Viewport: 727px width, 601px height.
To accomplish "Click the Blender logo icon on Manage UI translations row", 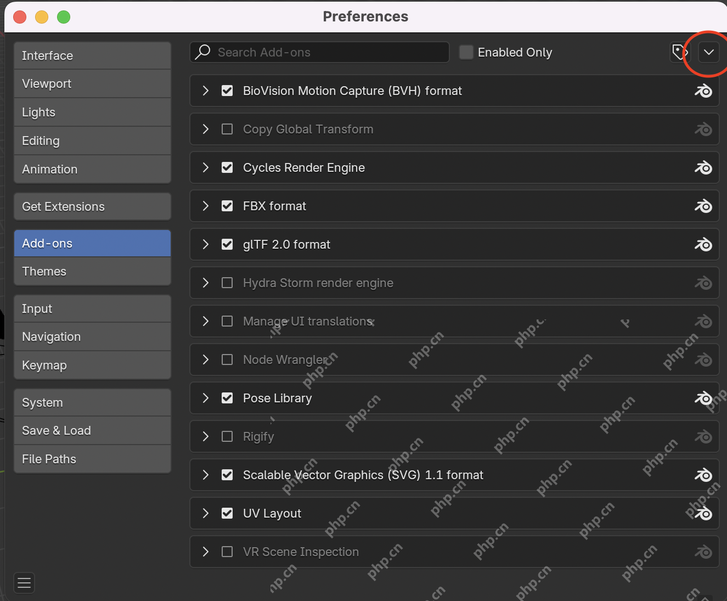I will 703,321.
